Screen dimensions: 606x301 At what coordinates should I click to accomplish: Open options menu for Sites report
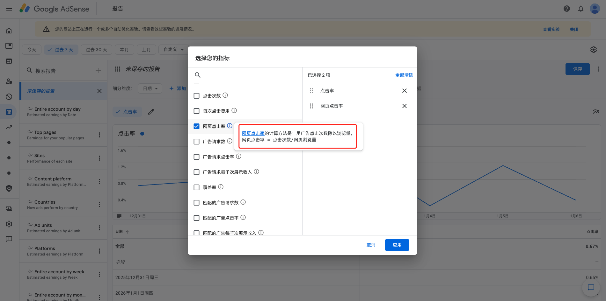point(99,158)
